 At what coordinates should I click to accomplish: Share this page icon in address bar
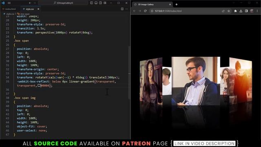coord(223,11)
